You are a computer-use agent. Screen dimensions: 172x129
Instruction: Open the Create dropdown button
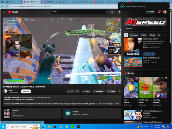tap(150, 12)
